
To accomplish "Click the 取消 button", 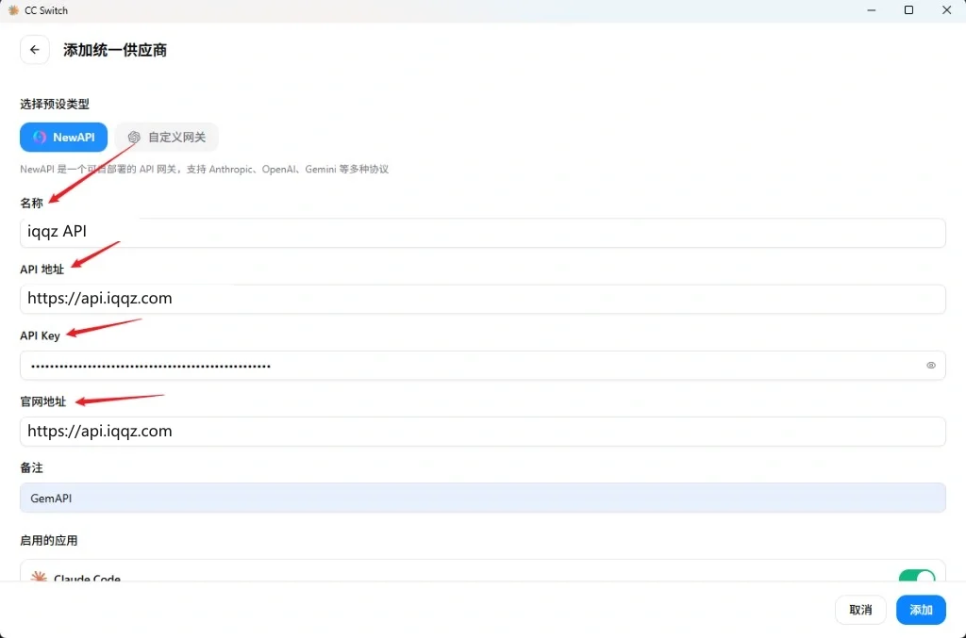I will 860,610.
